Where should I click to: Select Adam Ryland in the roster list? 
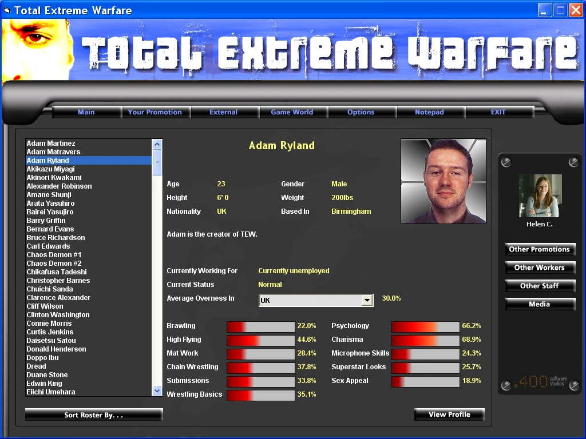click(89, 161)
